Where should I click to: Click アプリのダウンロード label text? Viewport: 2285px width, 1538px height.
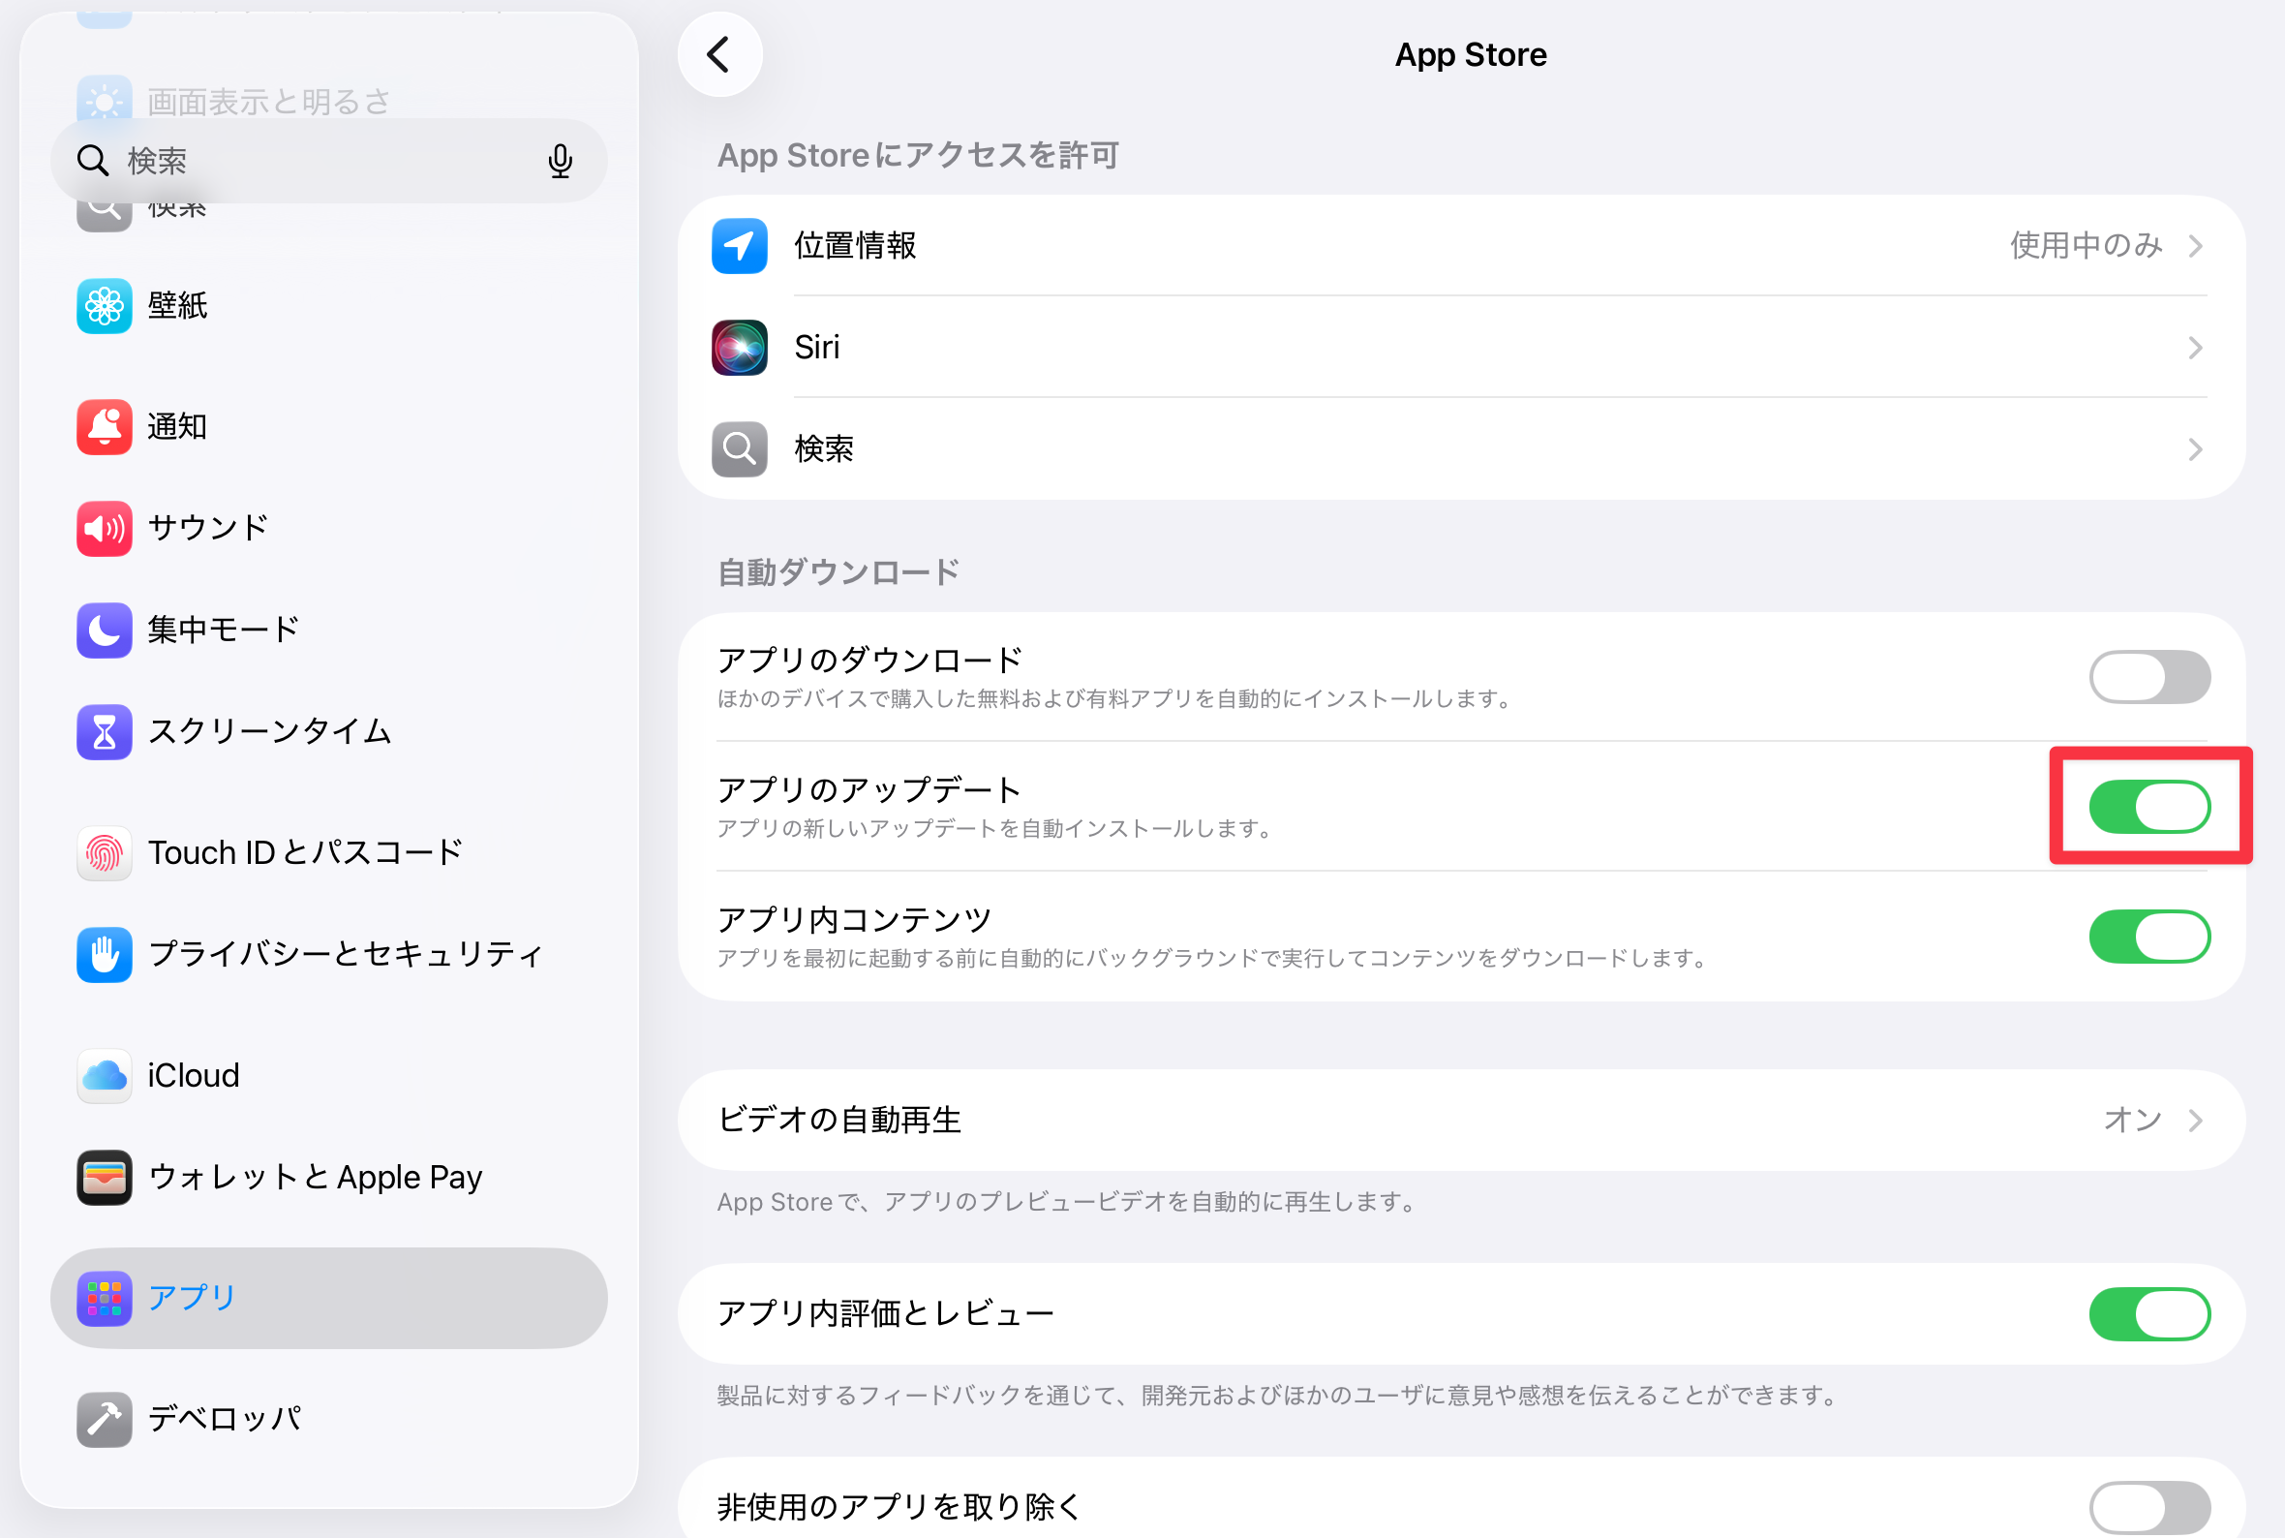[x=870, y=661]
